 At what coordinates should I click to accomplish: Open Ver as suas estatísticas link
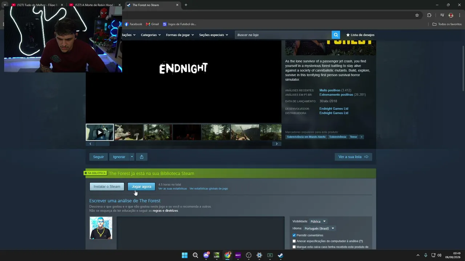click(173, 188)
